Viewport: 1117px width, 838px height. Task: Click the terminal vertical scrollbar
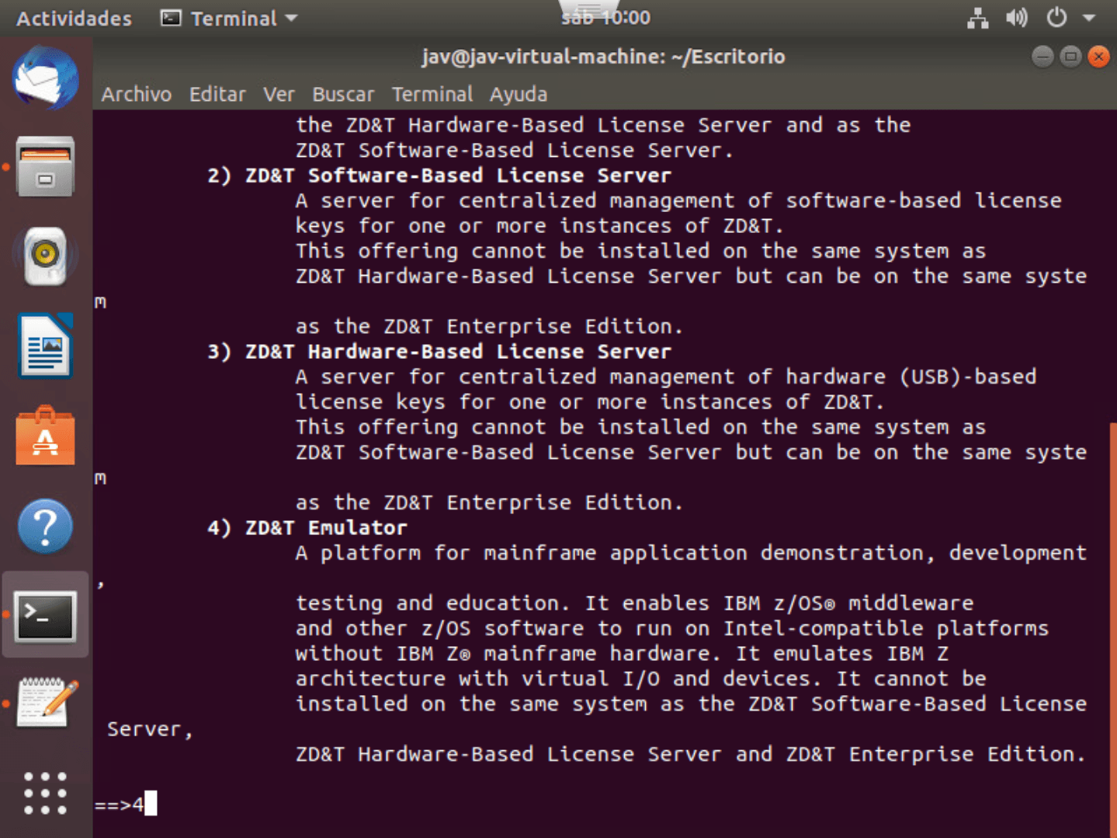pos(1112,621)
